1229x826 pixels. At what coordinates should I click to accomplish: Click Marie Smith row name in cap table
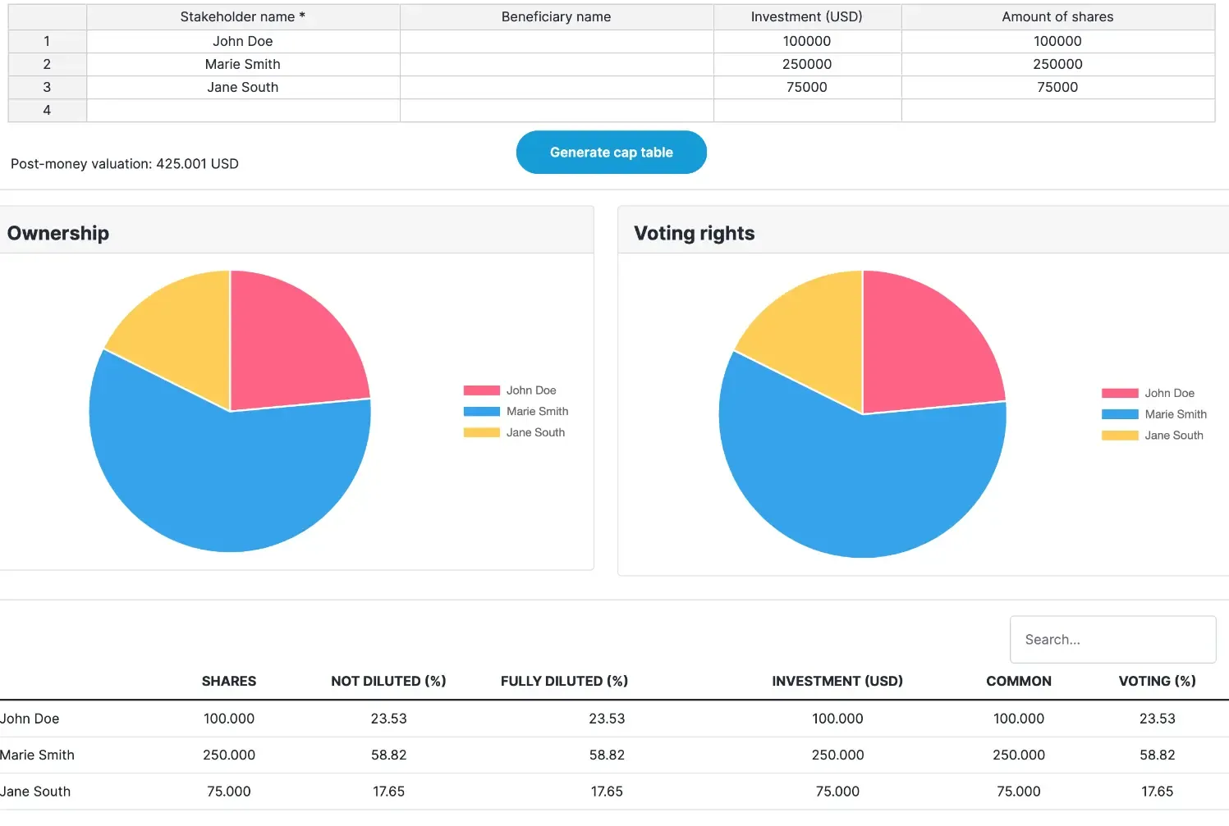[37, 755]
